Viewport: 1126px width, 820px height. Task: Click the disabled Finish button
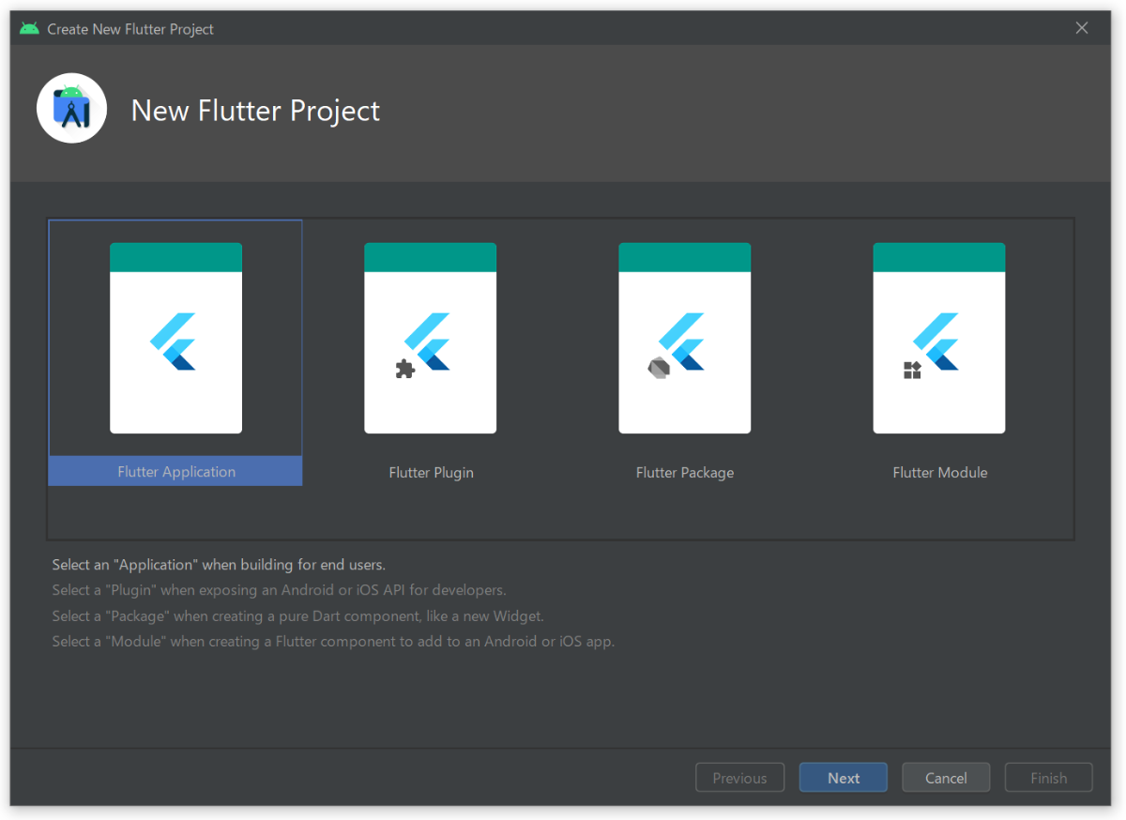(1048, 777)
